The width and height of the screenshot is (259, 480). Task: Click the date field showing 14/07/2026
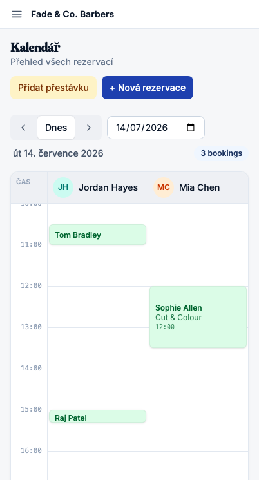point(156,128)
